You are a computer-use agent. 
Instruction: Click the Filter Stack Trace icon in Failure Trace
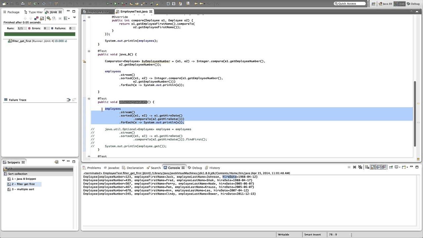pyautogui.click(x=68, y=100)
